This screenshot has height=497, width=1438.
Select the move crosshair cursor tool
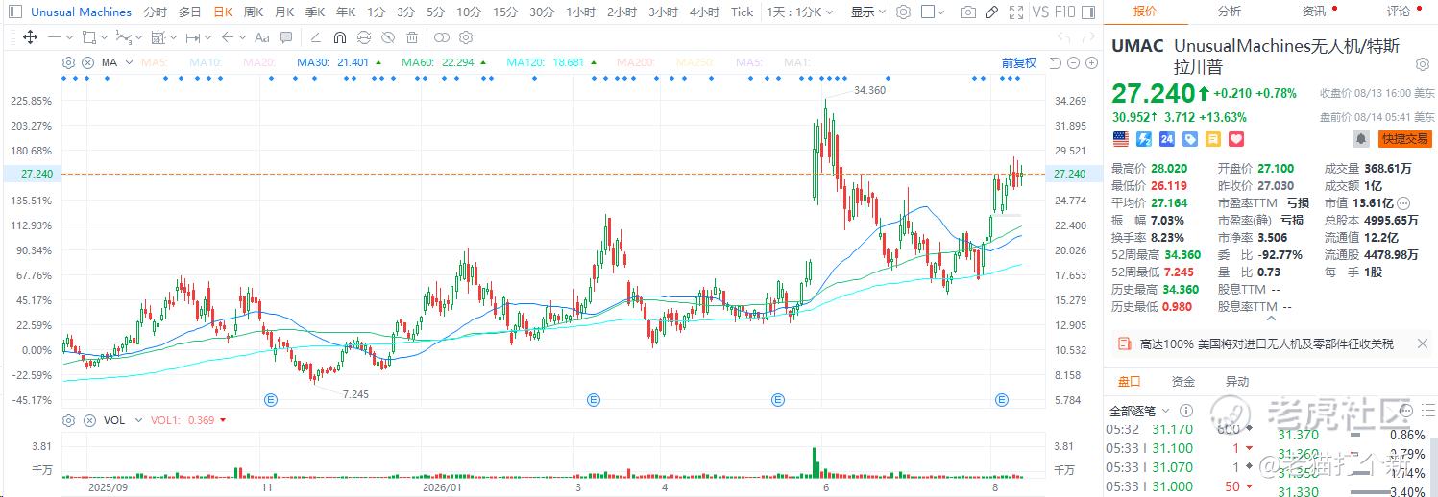point(30,37)
